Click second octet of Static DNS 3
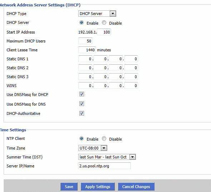211x192 pixels. tap(100, 77)
